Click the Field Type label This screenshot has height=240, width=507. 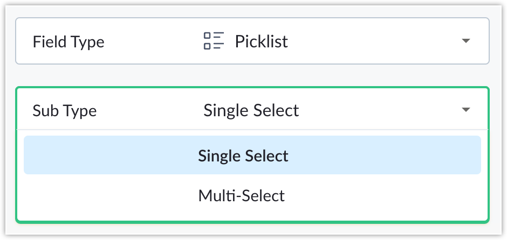68,42
